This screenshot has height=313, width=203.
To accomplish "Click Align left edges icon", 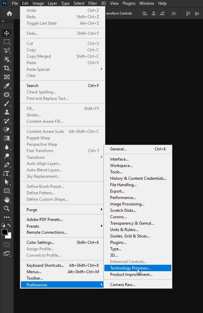I will (x=145, y=13).
